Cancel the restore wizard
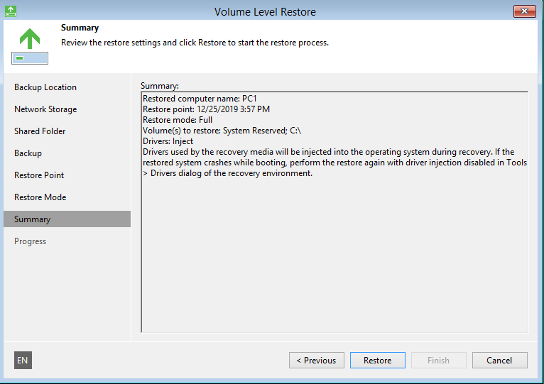Screen dimensions: 544x384 [x=499, y=361]
